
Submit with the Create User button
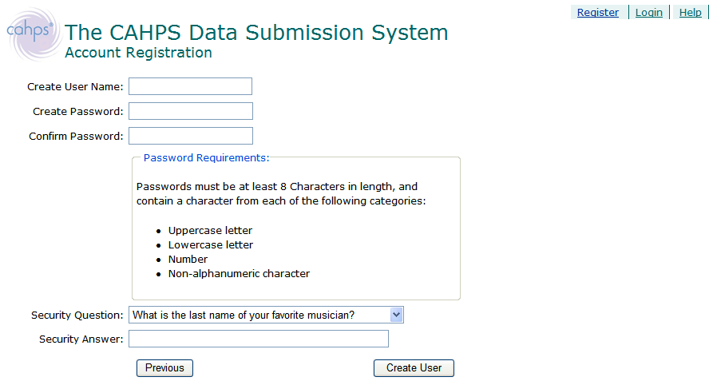click(414, 368)
